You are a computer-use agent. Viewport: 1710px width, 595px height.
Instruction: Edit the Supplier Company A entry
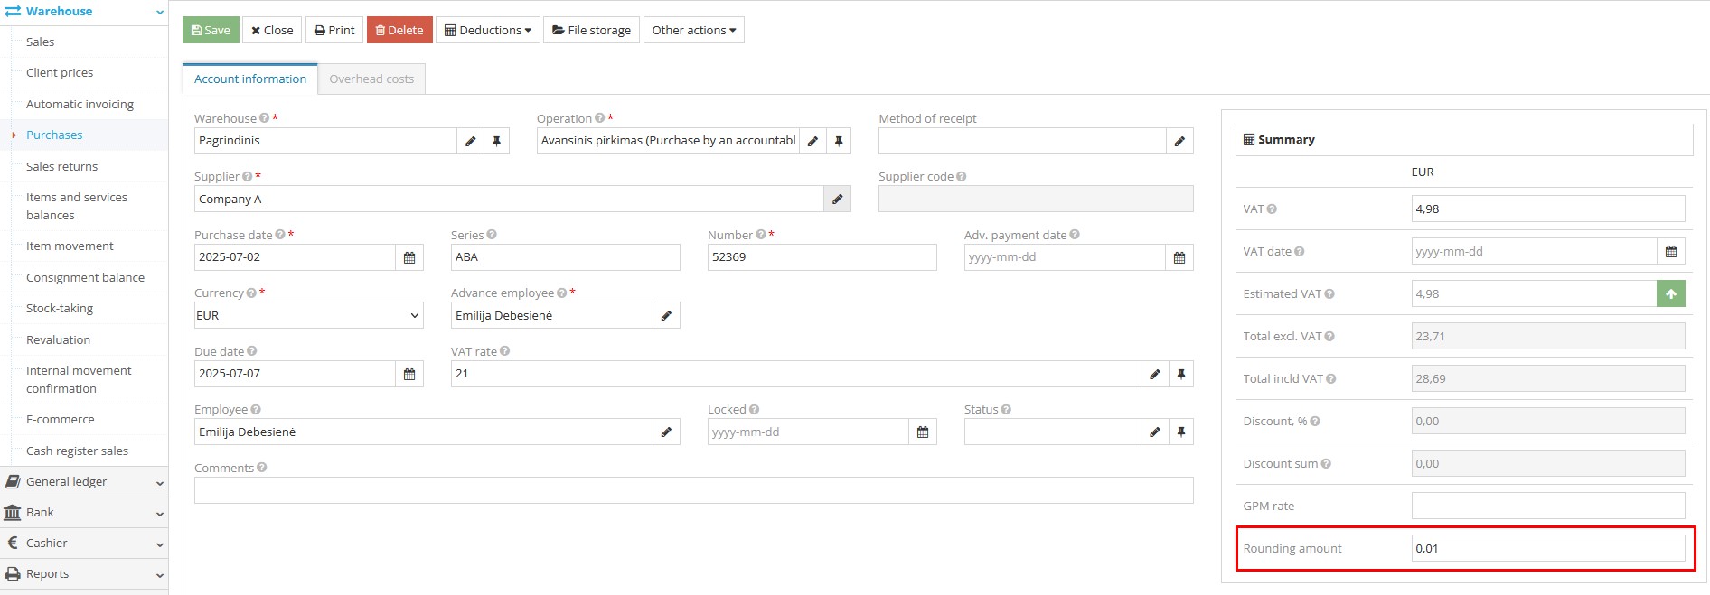click(x=837, y=200)
